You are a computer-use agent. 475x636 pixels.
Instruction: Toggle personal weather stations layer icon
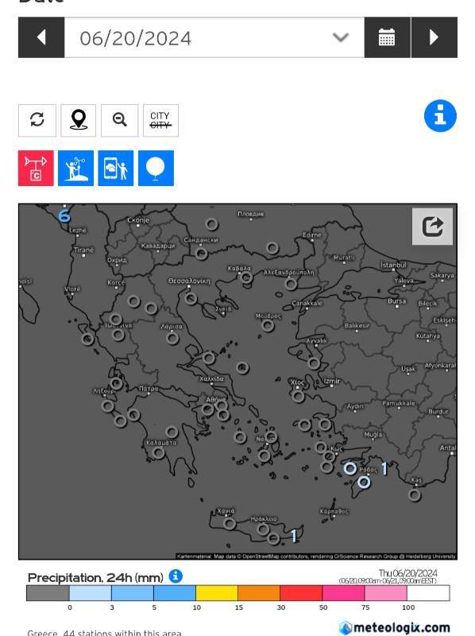[75, 169]
